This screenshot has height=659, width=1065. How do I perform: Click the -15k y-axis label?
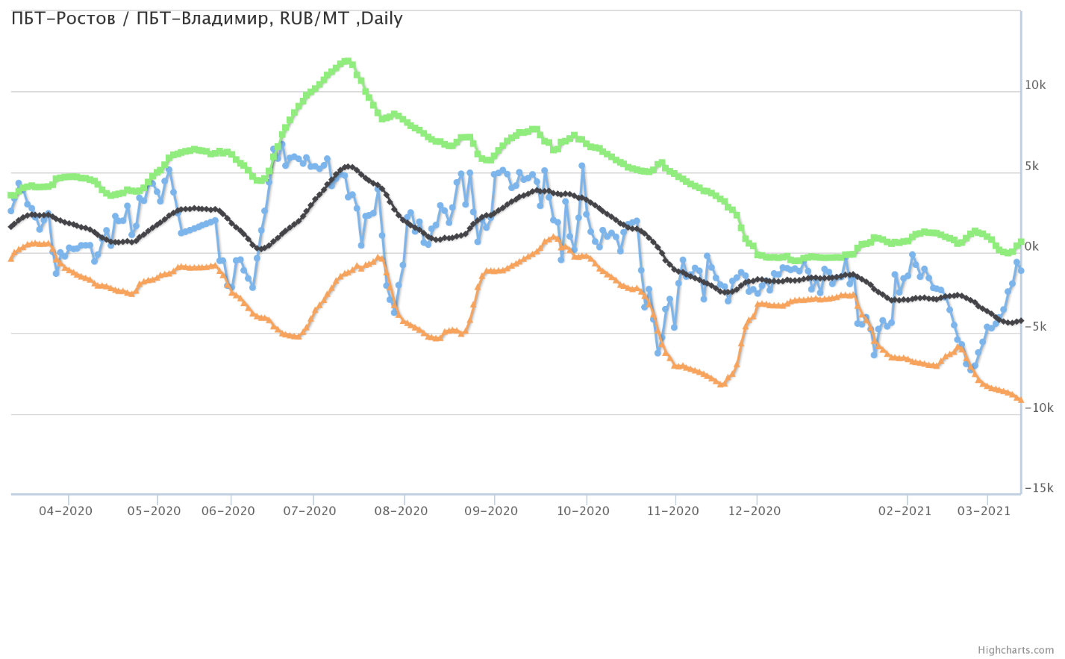pos(1038,488)
